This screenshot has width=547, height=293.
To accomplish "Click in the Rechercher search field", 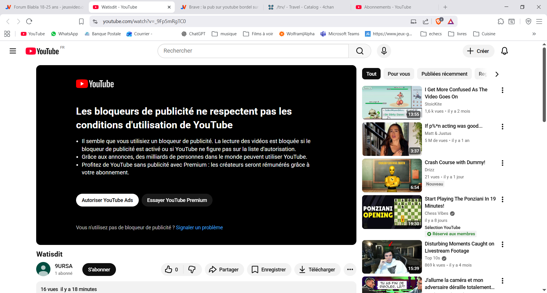I will [253, 51].
